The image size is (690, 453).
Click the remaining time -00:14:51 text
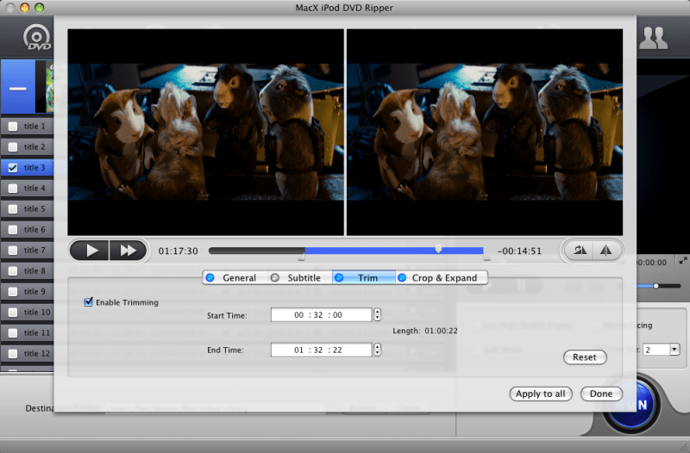(519, 251)
